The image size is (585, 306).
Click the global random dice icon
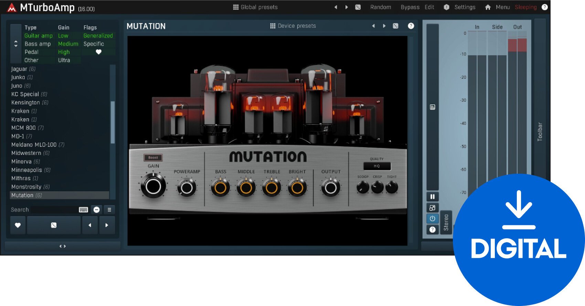click(358, 7)
